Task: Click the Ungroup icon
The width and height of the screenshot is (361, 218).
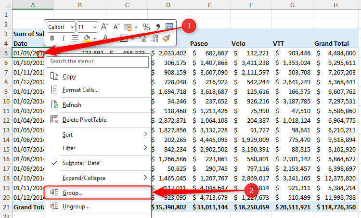Action: pyautogui.click(x=54, y=206)
